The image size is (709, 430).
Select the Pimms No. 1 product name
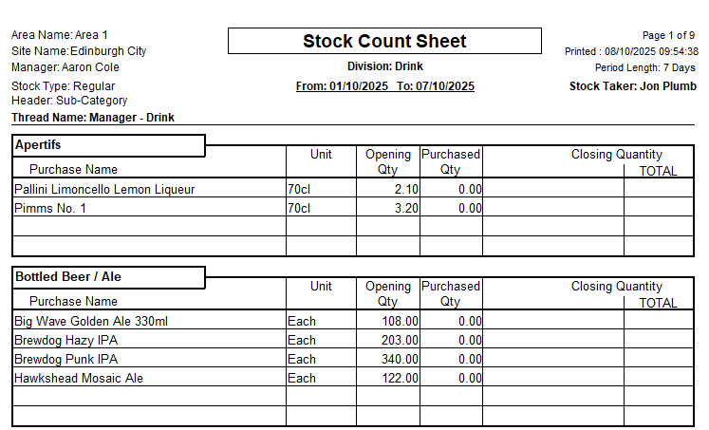(x=50, y=209)
